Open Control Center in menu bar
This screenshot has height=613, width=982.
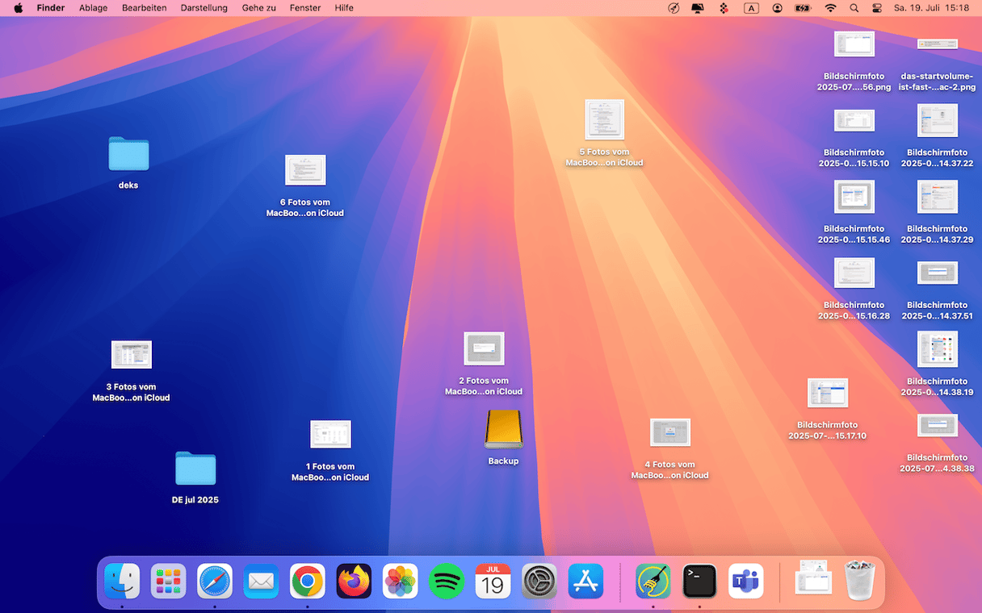878,8
